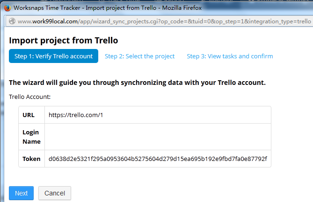Click the Login Name row label

31,136
